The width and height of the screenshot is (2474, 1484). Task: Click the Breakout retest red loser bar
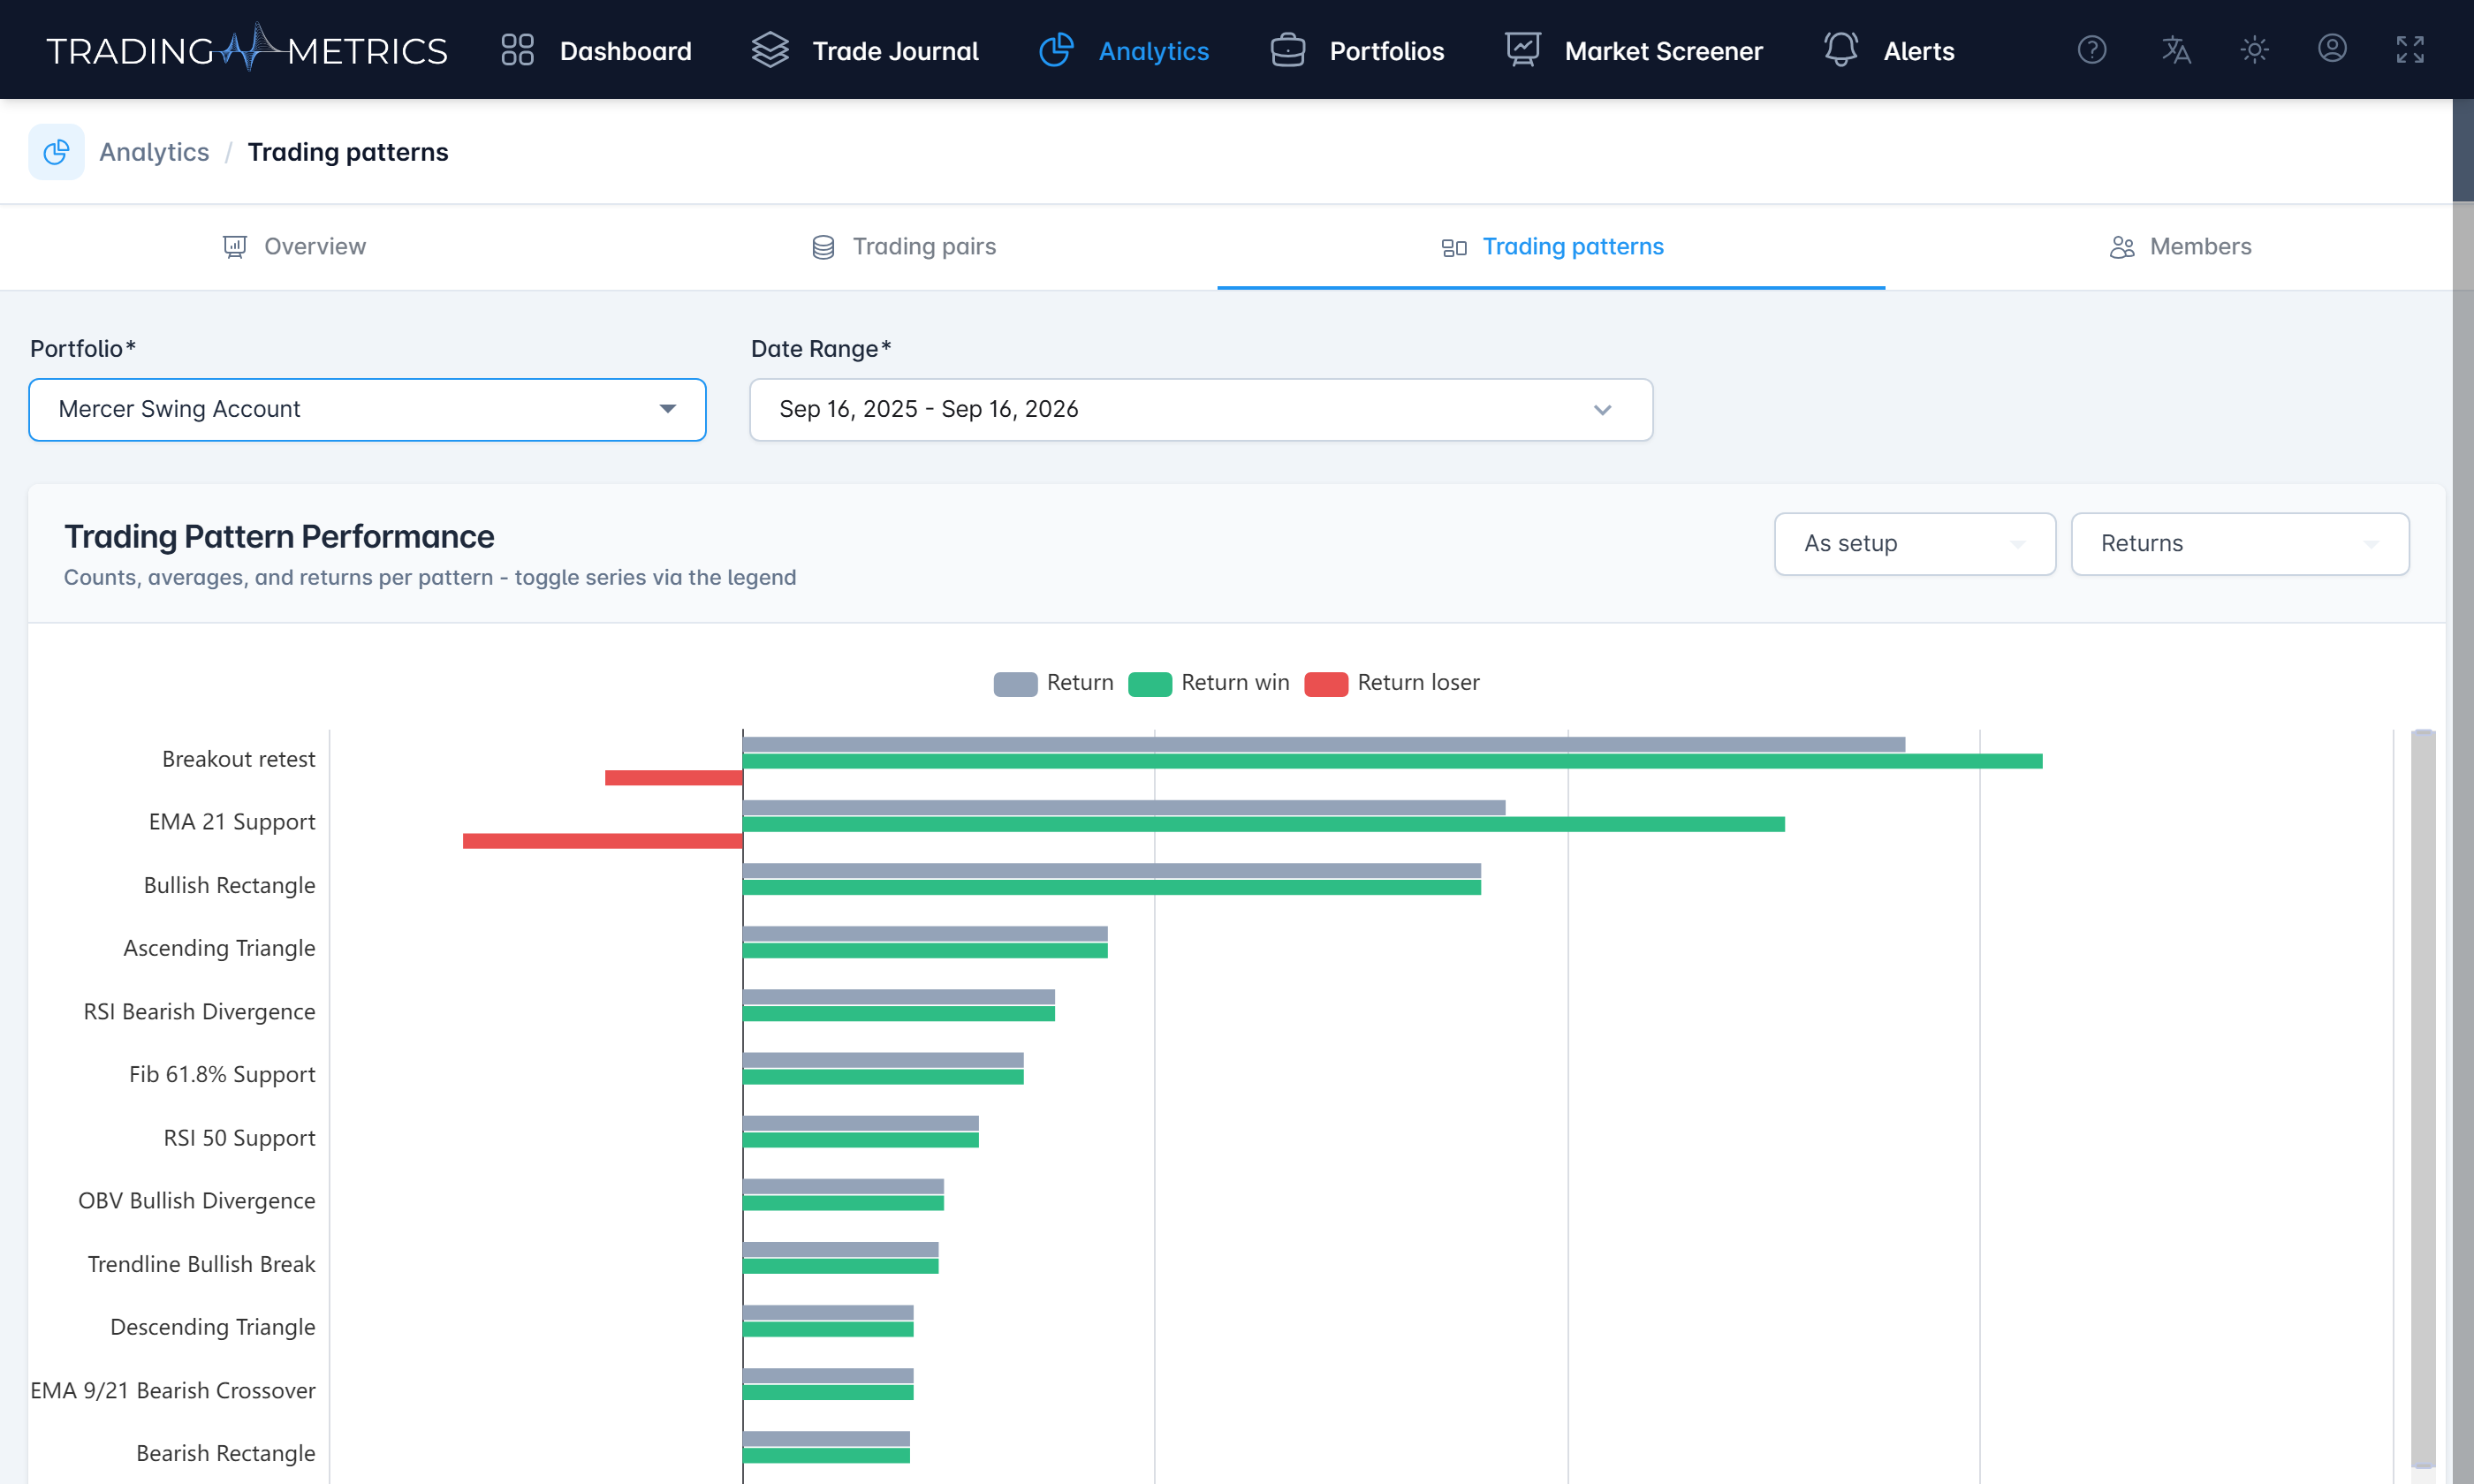[673, 778]
